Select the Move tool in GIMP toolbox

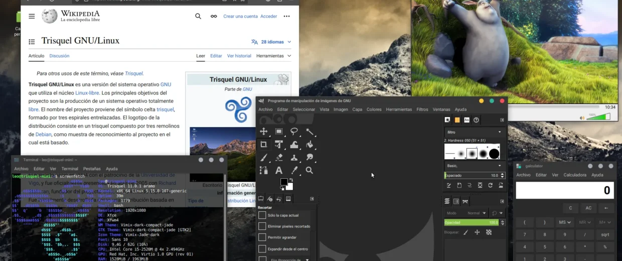click(263, 132)
